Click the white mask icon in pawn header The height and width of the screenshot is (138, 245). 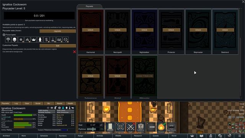(x=67, y=108)
